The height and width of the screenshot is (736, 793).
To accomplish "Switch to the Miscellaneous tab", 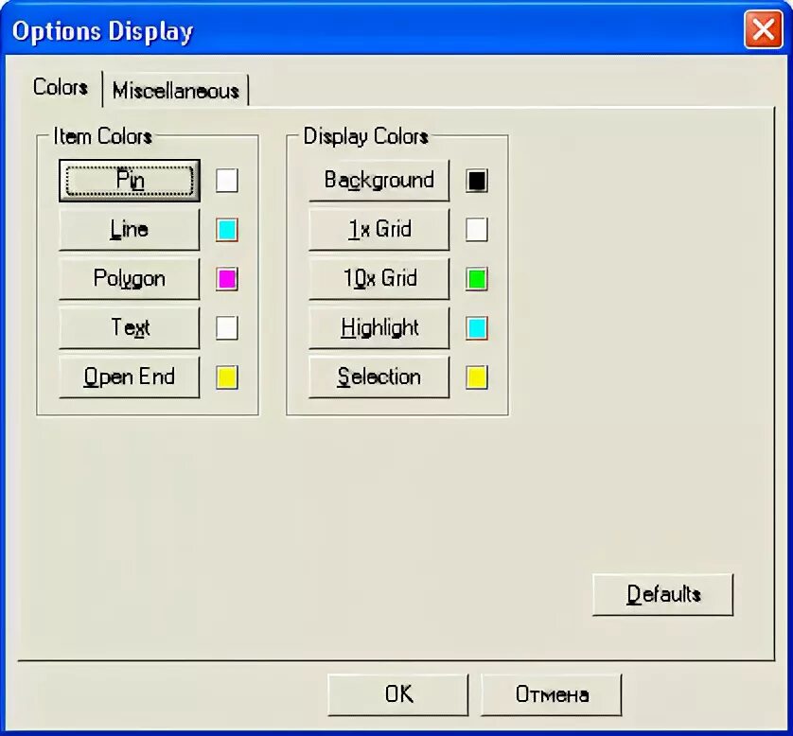I will (175, 91).
